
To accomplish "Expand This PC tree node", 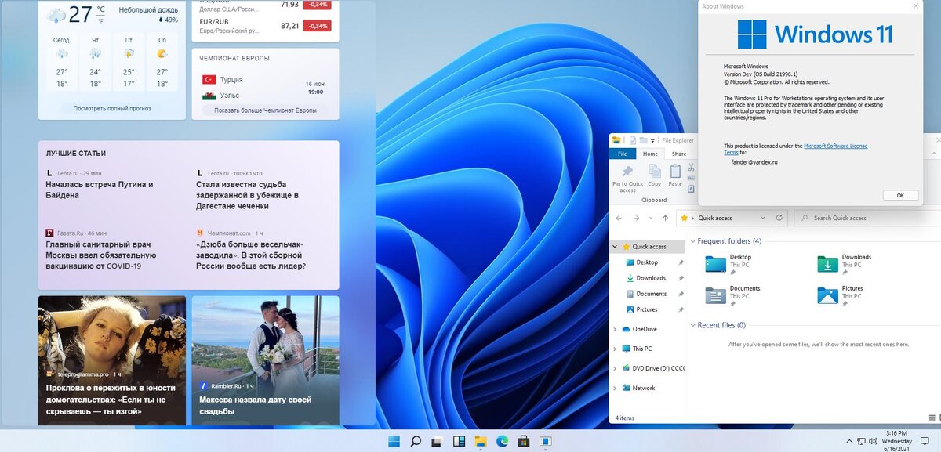I will click(615, 349).
